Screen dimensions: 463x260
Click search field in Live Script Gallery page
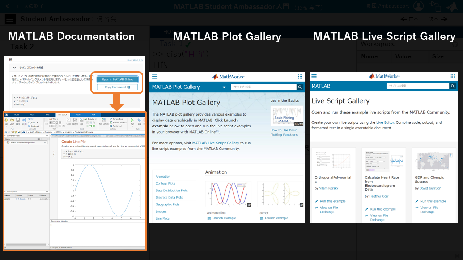tap(418, 86)
